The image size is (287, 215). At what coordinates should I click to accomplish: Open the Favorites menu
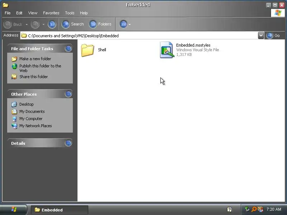(51, 13)
